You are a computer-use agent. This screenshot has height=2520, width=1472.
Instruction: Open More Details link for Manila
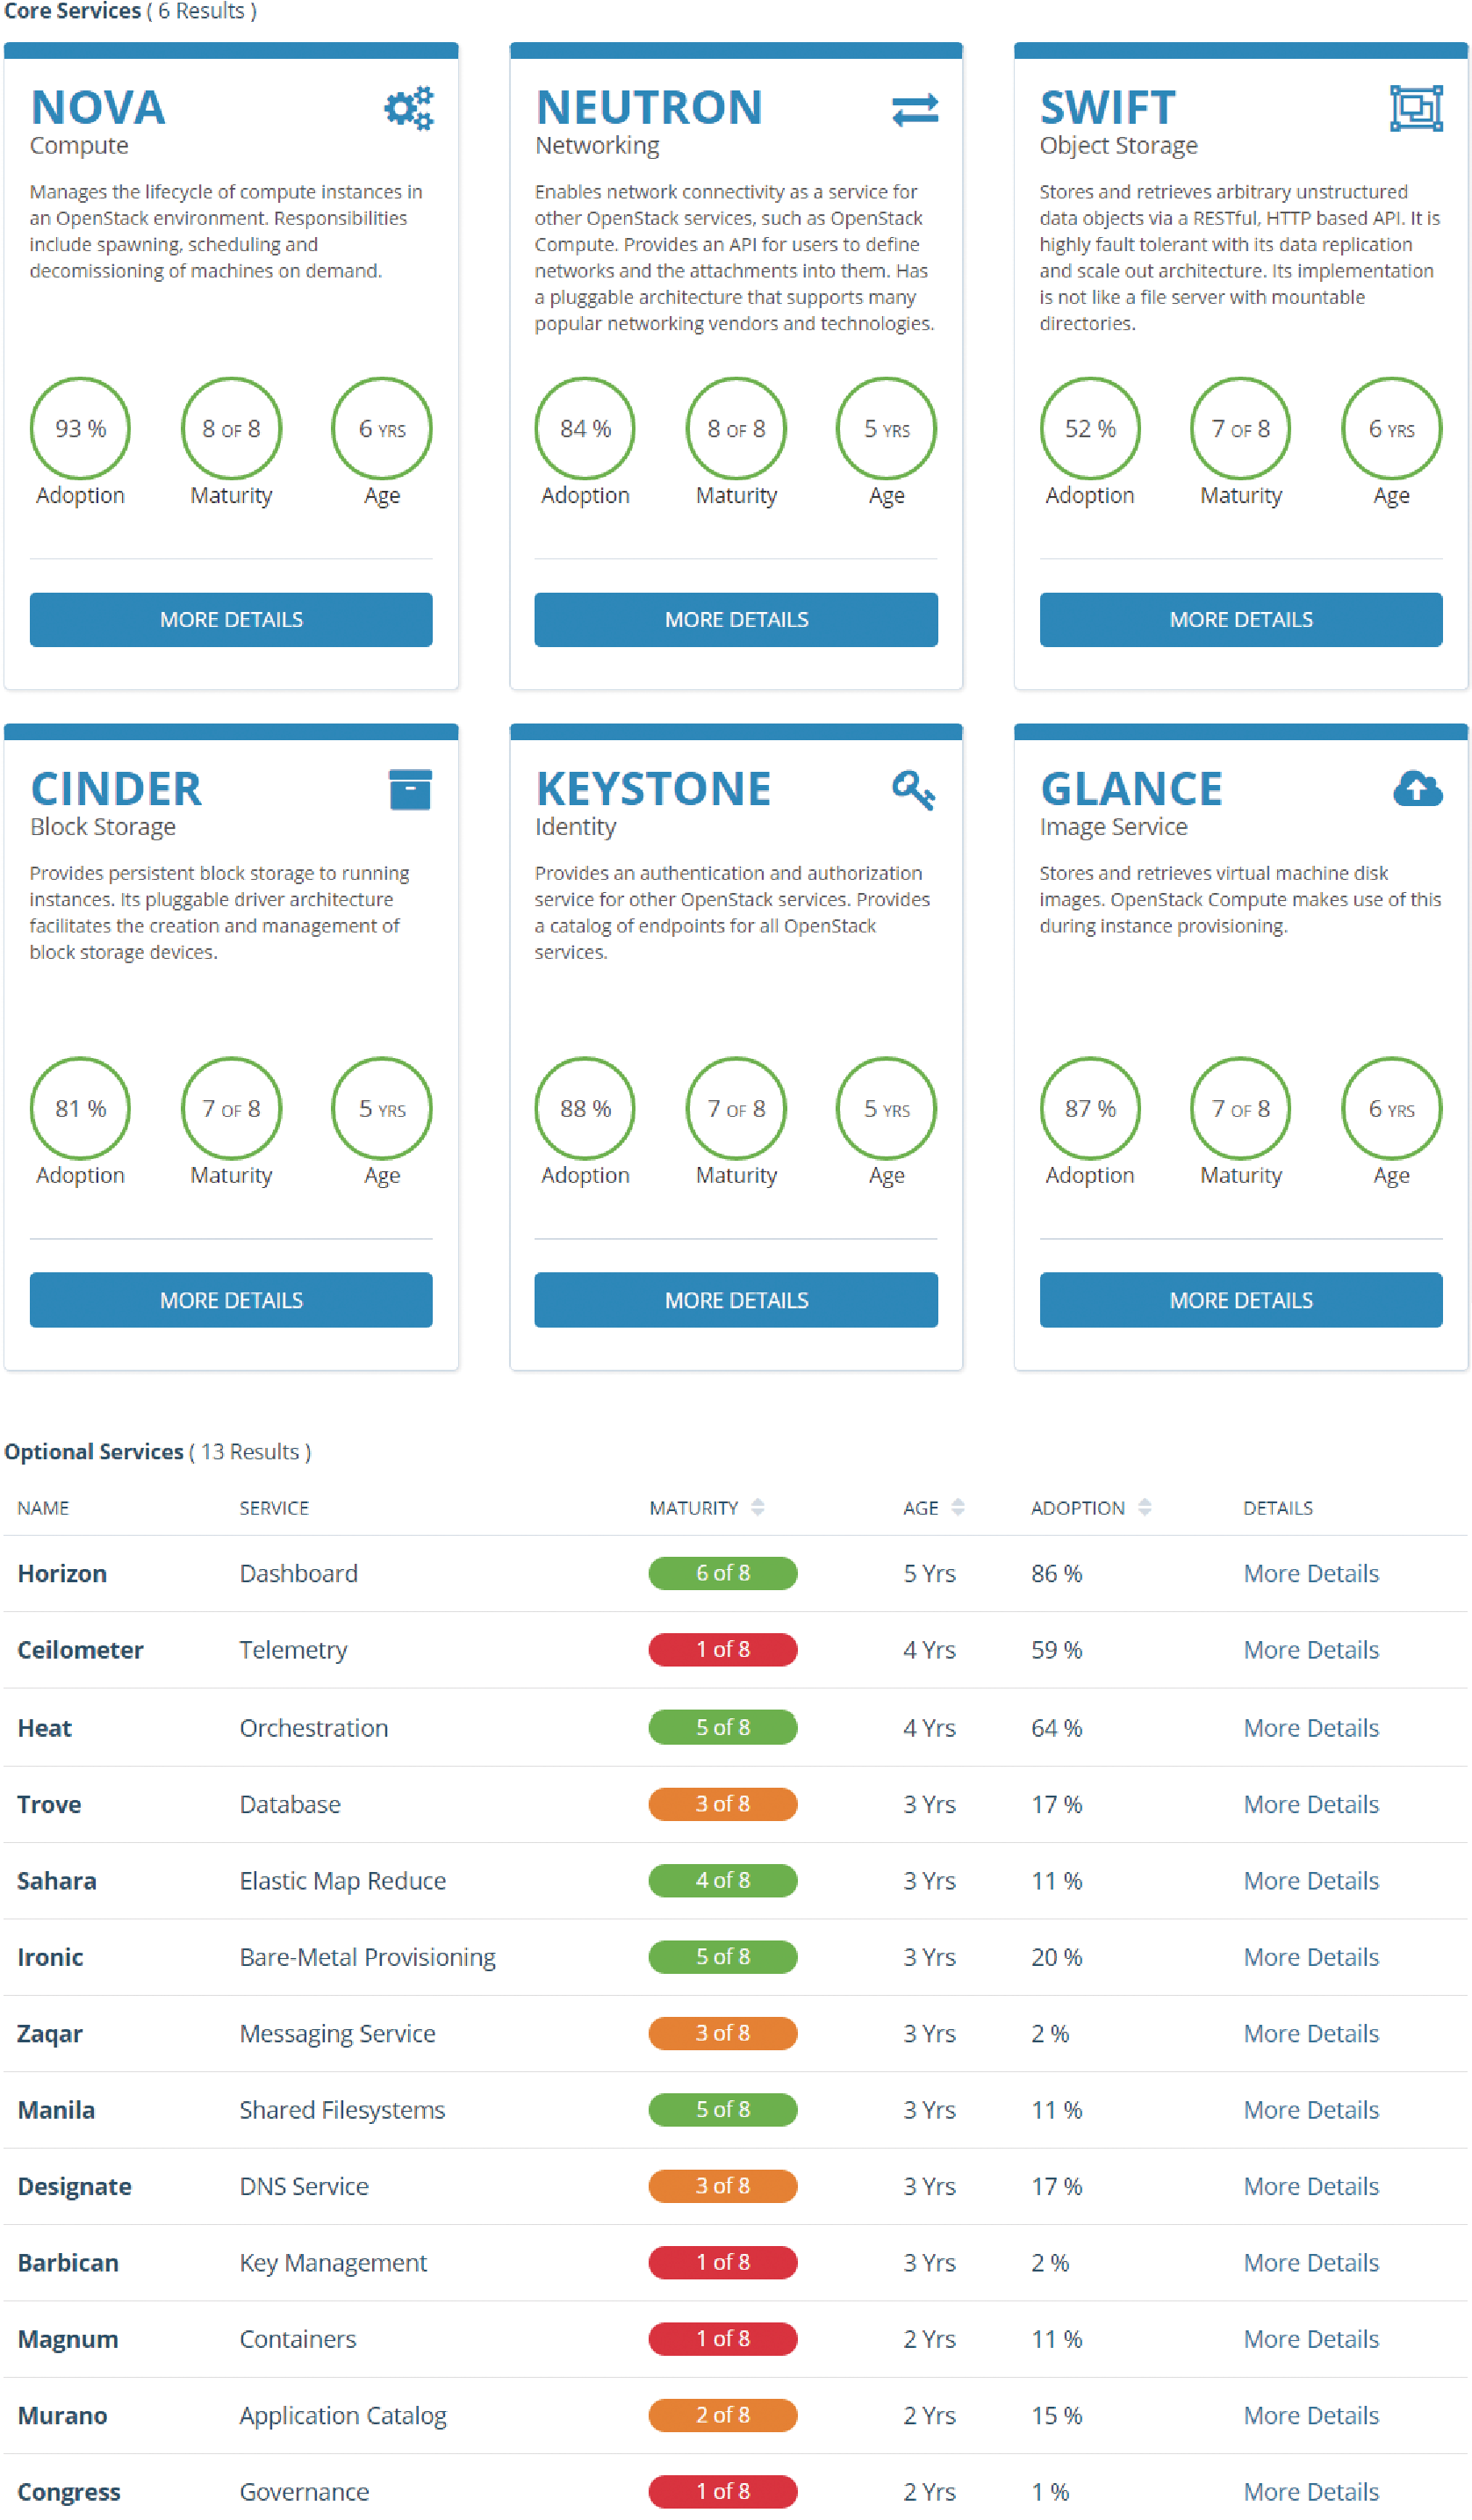tap(1311, 2109)
